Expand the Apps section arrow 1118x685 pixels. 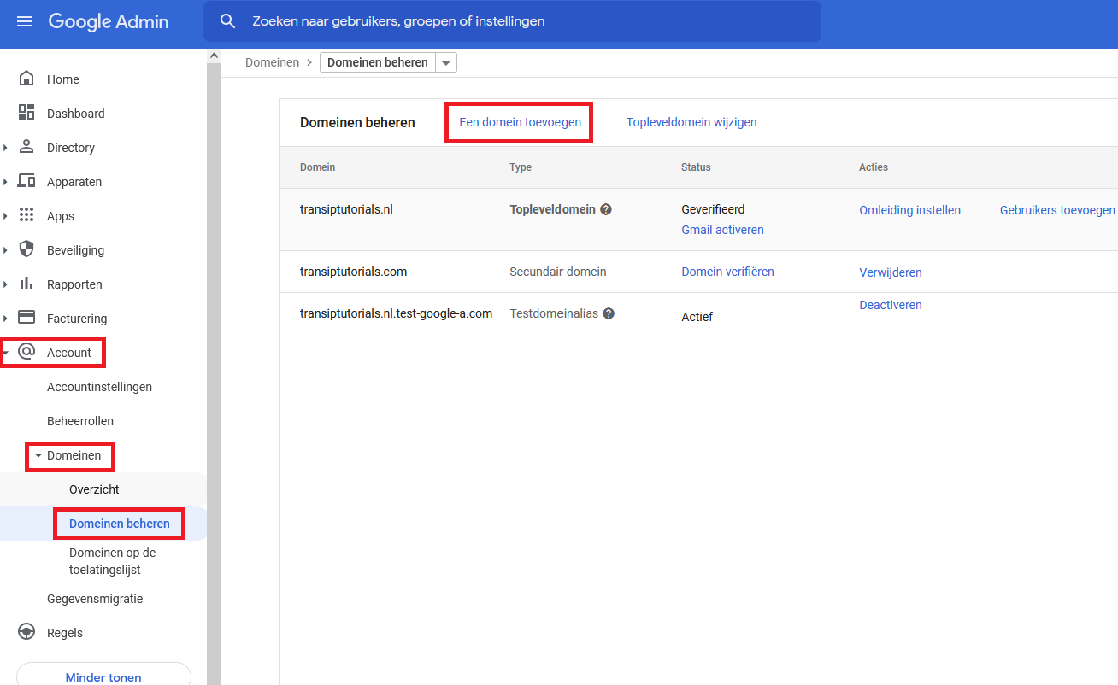click(x=5, y=216)
